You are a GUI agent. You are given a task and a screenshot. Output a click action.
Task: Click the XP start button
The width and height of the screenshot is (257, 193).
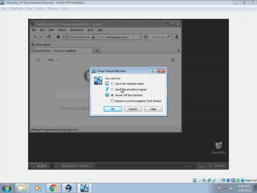(x=39, y=166)
